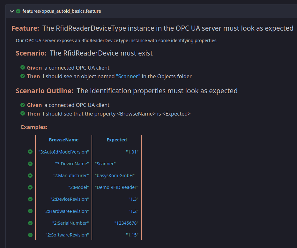
Task: Click the "Scanner" parameter in the Then step
Action: pyautogui.click(x=128, y=76)
